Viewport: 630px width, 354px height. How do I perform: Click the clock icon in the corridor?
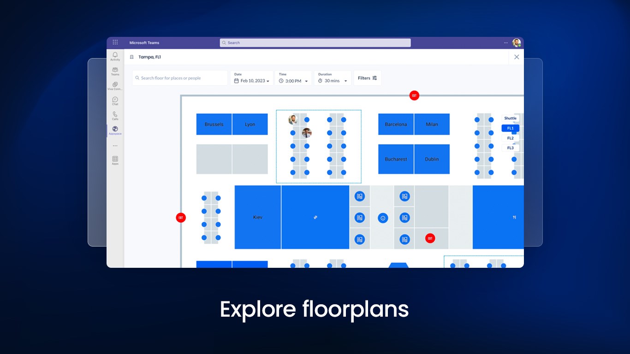click(383, 218)
